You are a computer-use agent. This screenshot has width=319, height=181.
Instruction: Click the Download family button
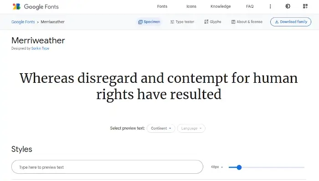click(291, 22)
